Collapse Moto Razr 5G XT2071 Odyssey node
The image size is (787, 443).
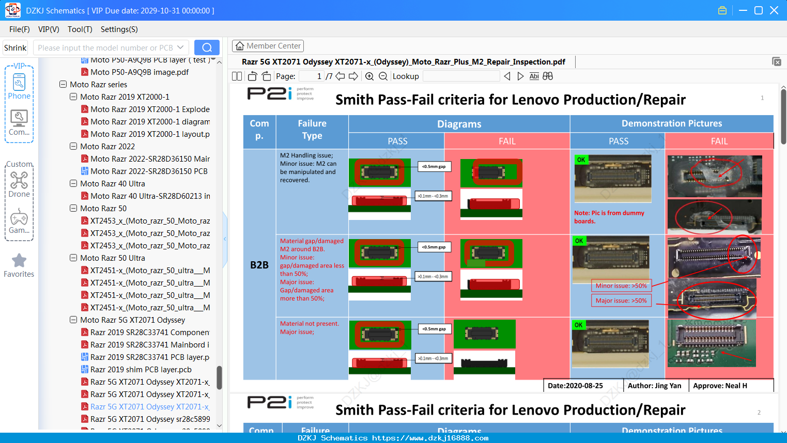pos(73,320)
